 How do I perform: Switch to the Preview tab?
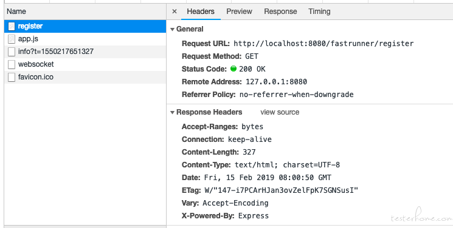point(239,12)
